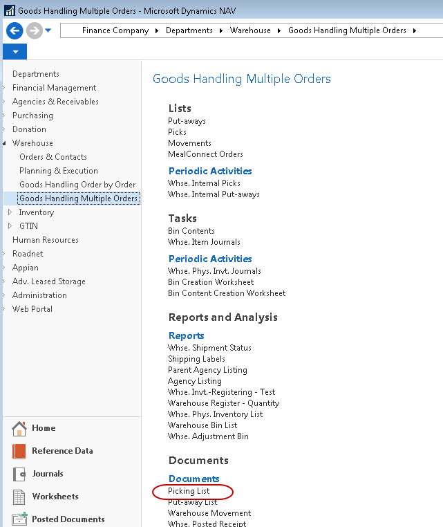The height and width of the screenshot is (527, 443).
Task: Expand the GTIN tree node
Action: pos(10,226)
